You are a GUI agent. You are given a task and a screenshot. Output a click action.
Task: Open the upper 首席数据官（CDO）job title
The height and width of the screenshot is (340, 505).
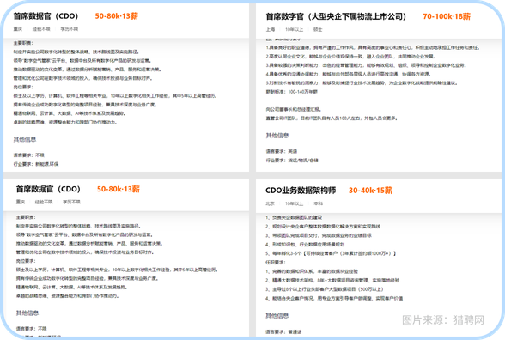(x=46, y=16)
